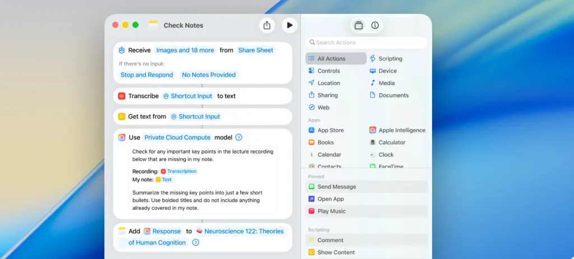Click the 'Summarize the missing key points' paragraph
The height and width of the screenshot is (259, 574).
click(197, 200)
